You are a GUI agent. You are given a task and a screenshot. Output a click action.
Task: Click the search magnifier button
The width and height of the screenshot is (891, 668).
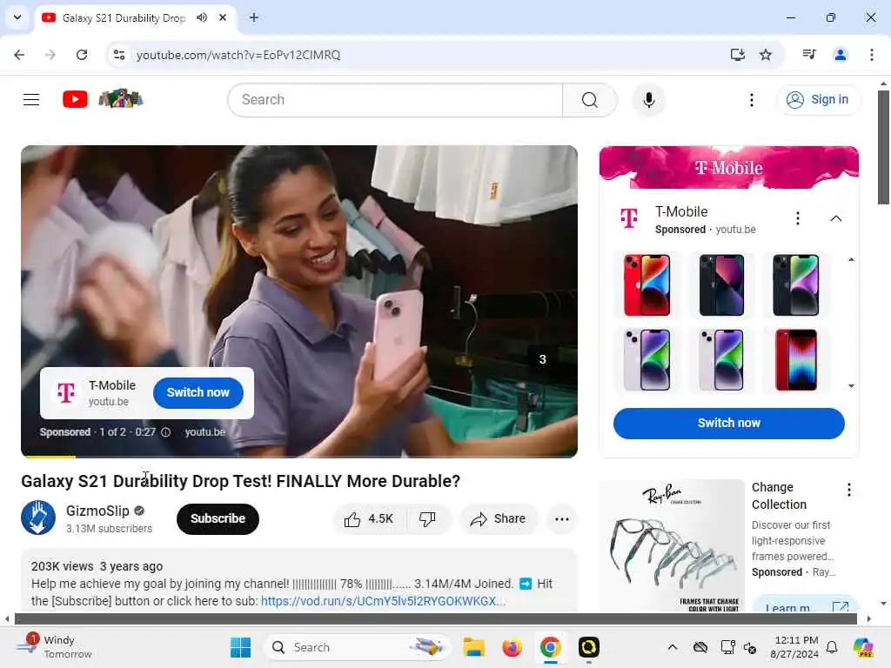[590, 100]
